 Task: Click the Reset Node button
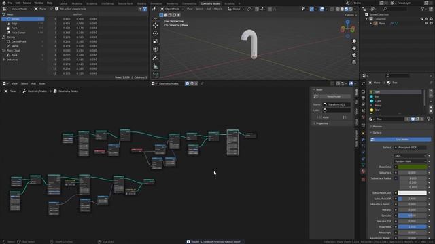(332, 96)
